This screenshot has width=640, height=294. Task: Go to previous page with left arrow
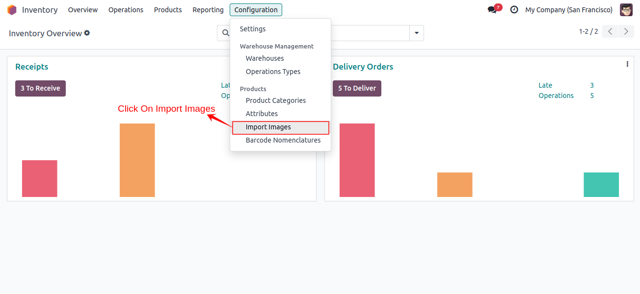tap(610, 31)
